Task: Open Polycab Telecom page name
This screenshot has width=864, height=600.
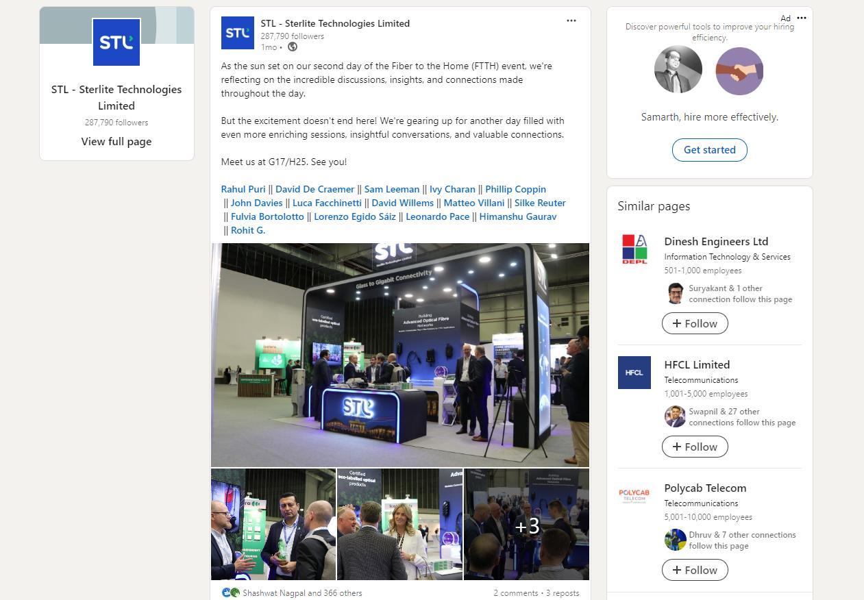Action: pyautogui.click(x=705, y=488)
